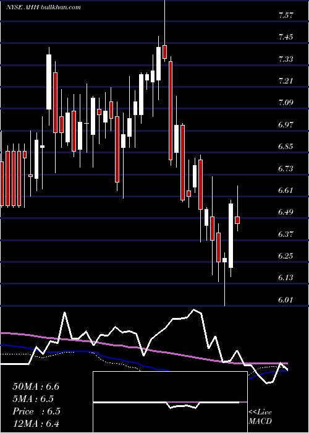Click the 6.61 price axis label

click(286, 191)
